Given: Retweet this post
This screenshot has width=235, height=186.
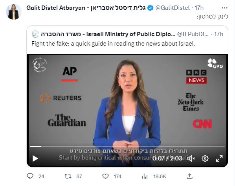Looking at the screenshot, I should pos(68,176).
